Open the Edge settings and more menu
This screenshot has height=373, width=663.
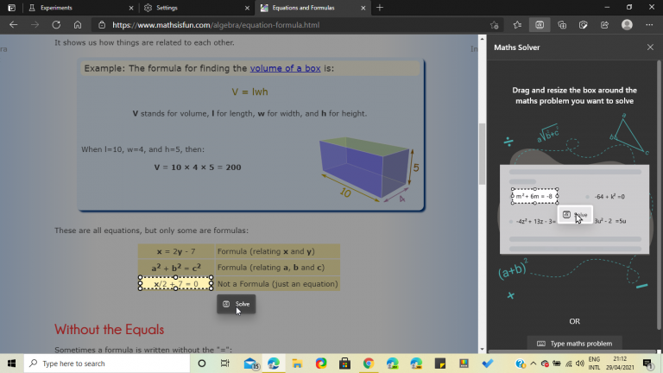coord(649,25)
